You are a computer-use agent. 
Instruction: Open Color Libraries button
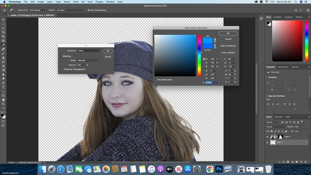[228, 52]
